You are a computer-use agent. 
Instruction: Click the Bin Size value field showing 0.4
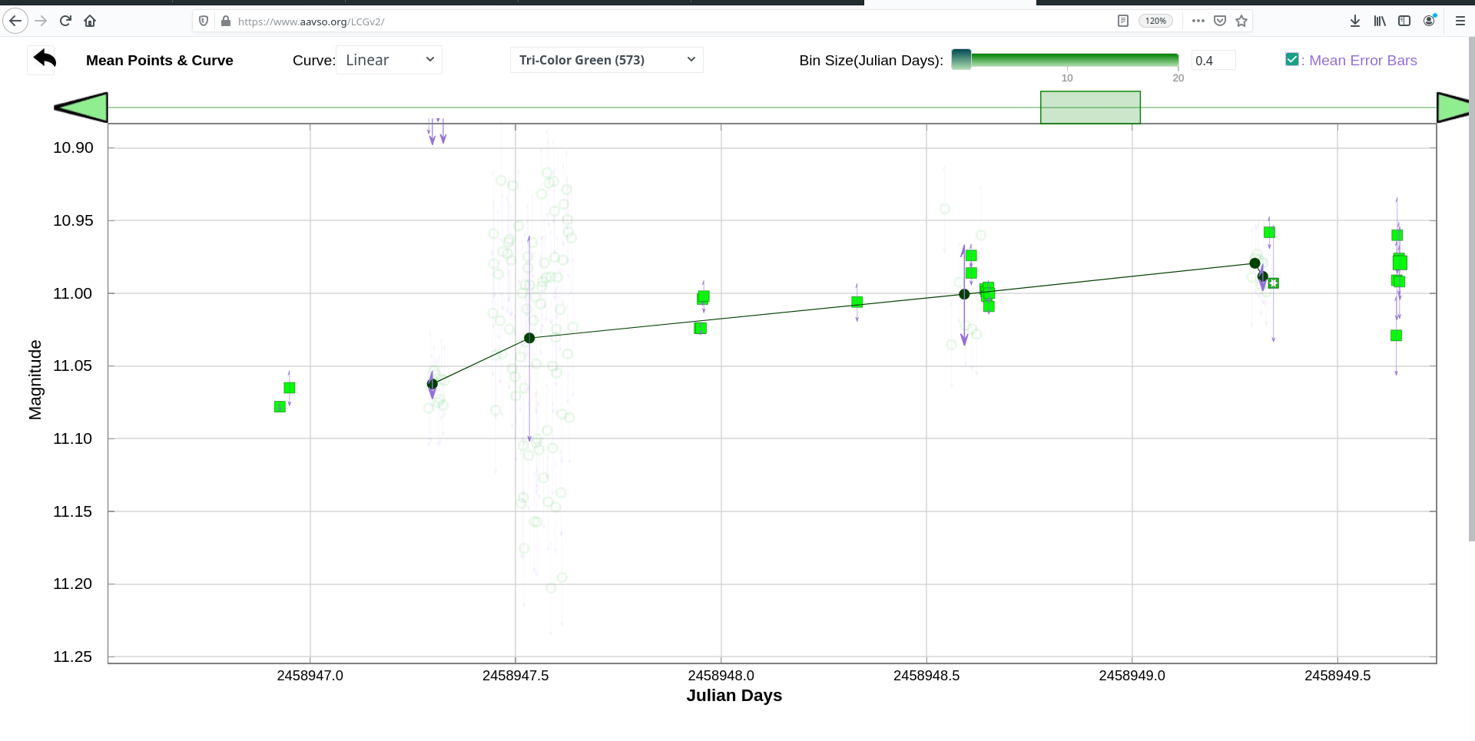[1213, 61]
